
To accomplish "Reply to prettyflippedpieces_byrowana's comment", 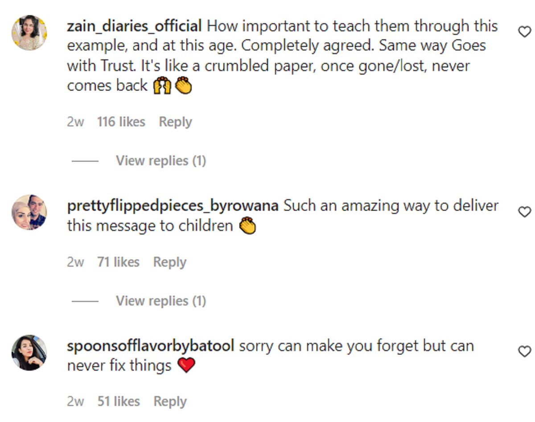I will point(169,262).
